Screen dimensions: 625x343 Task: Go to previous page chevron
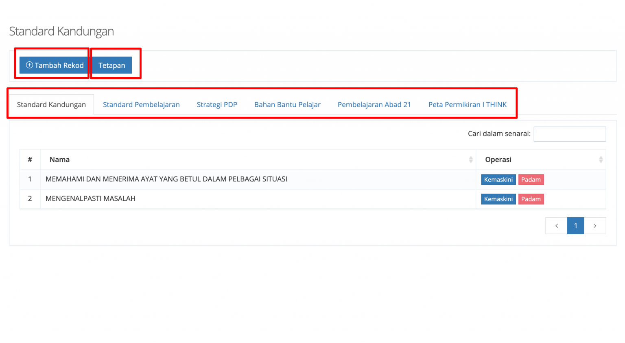click(556, 226)
